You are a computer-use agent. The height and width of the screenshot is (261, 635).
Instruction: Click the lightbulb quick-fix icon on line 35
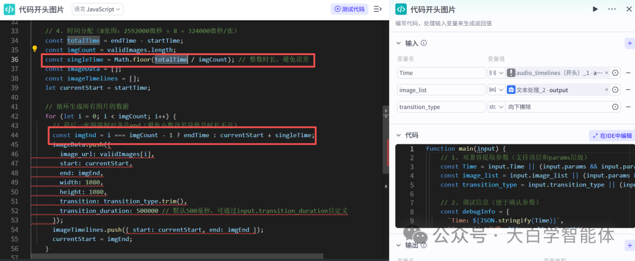[x=35, y=49]
